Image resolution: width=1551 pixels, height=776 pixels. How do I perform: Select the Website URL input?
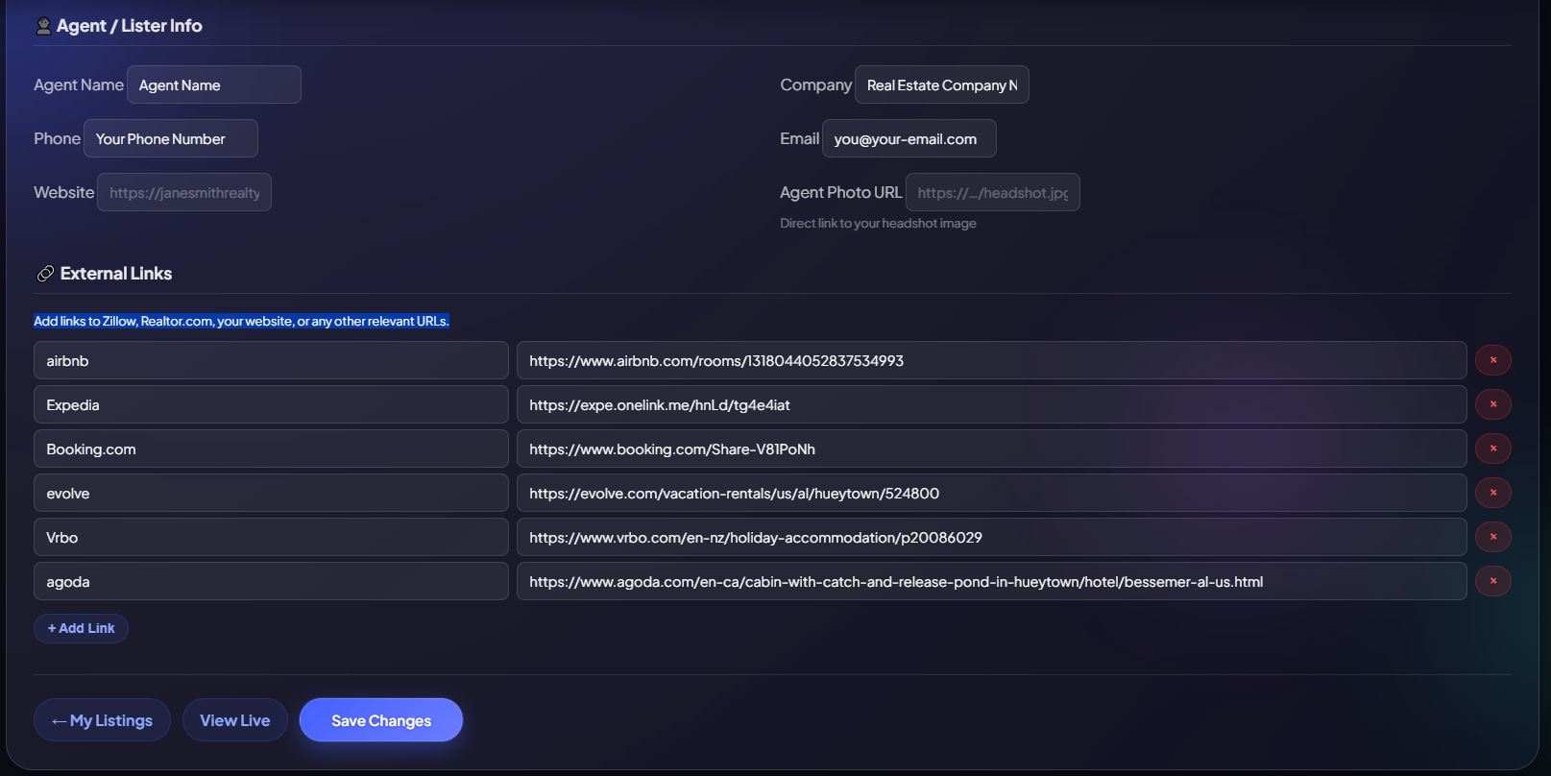click(x=183, y=193)
